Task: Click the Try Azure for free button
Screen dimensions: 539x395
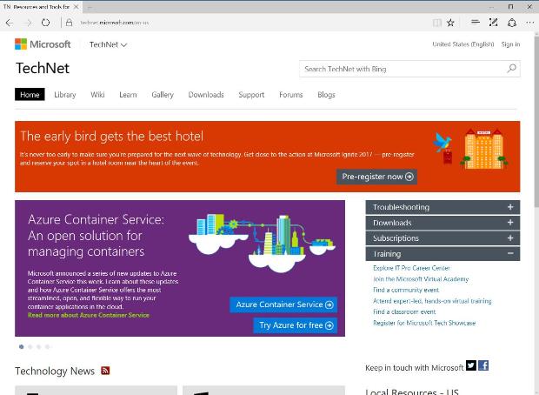Action: (296, 325)
